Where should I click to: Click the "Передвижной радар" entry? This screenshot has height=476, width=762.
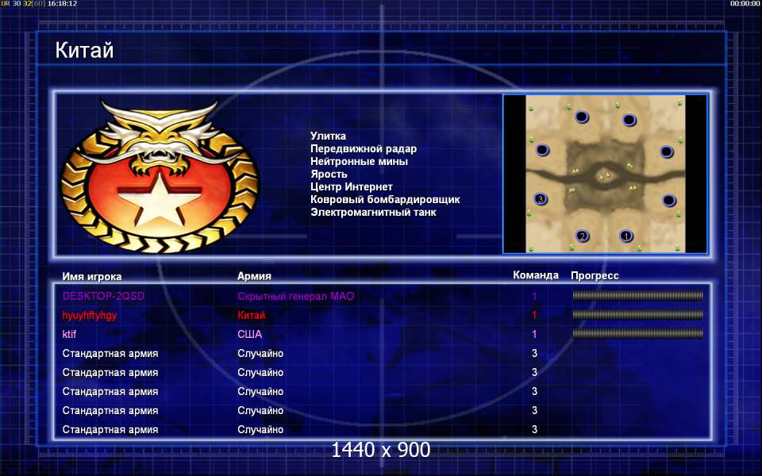(x=364, y=148)
